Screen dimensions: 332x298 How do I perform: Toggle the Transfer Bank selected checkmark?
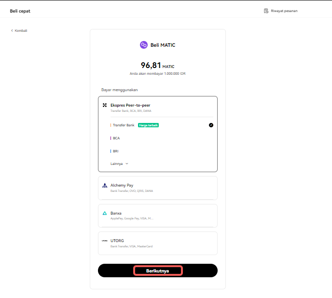[x=211, y=125]
